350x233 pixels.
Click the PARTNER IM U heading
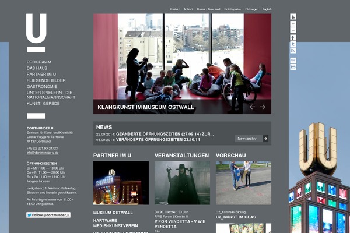pyautogui.click(x=112, y=156)
